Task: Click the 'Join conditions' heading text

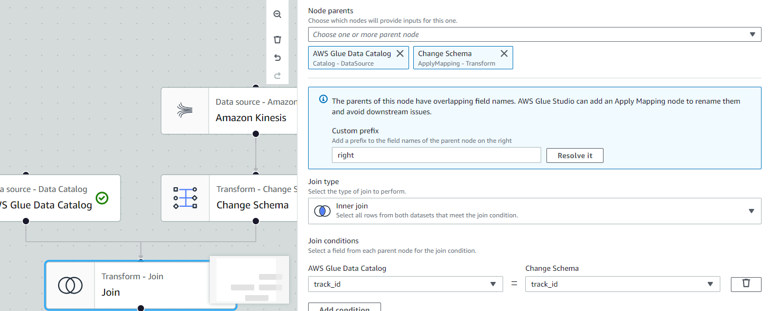Action: tap(333, 241)
